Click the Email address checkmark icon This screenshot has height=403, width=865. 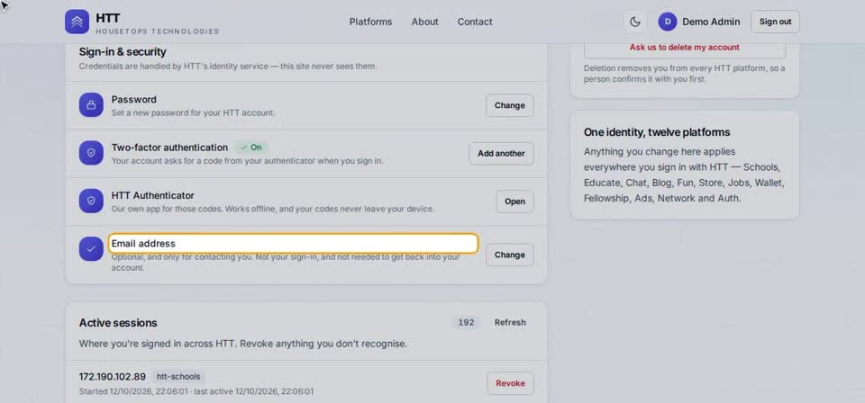[91, 249]
